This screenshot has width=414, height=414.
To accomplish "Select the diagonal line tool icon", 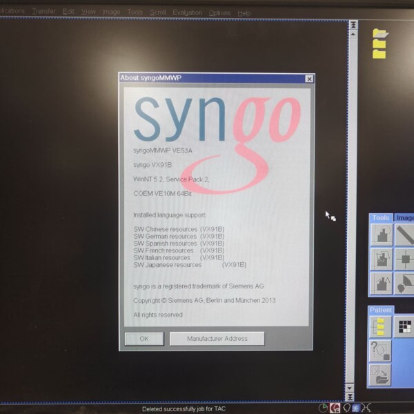I will click(404, 235).
